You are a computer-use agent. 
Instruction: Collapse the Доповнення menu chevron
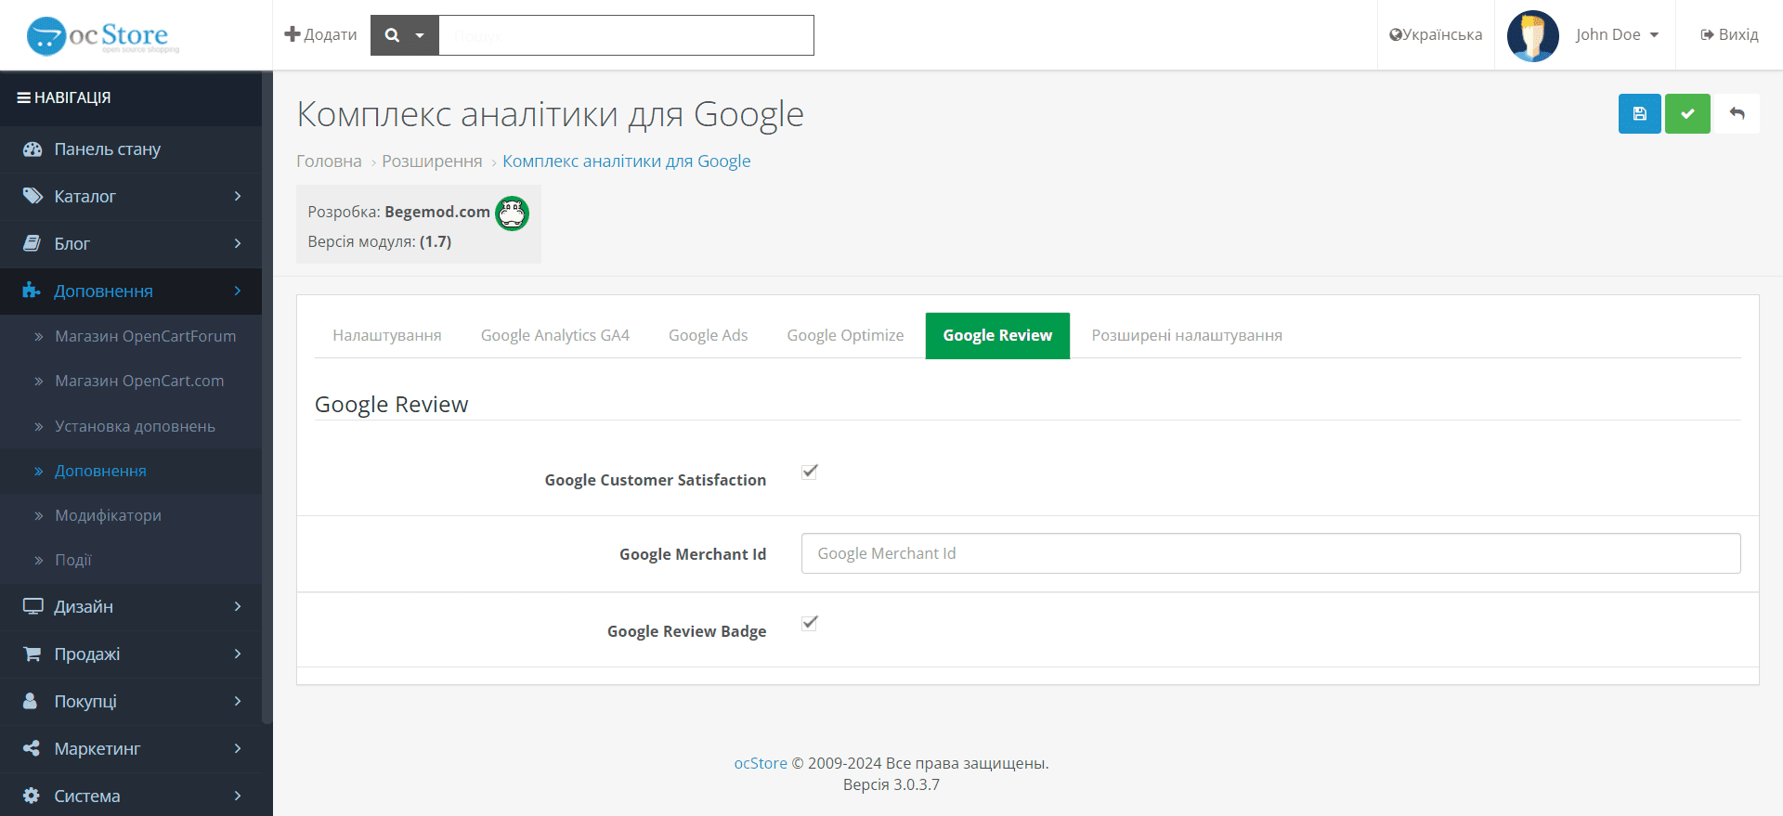(x=238, y=291)
